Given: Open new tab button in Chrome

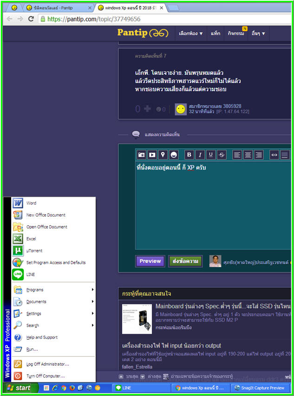Looking at the screenshot, I should click(x=173, y=8).
